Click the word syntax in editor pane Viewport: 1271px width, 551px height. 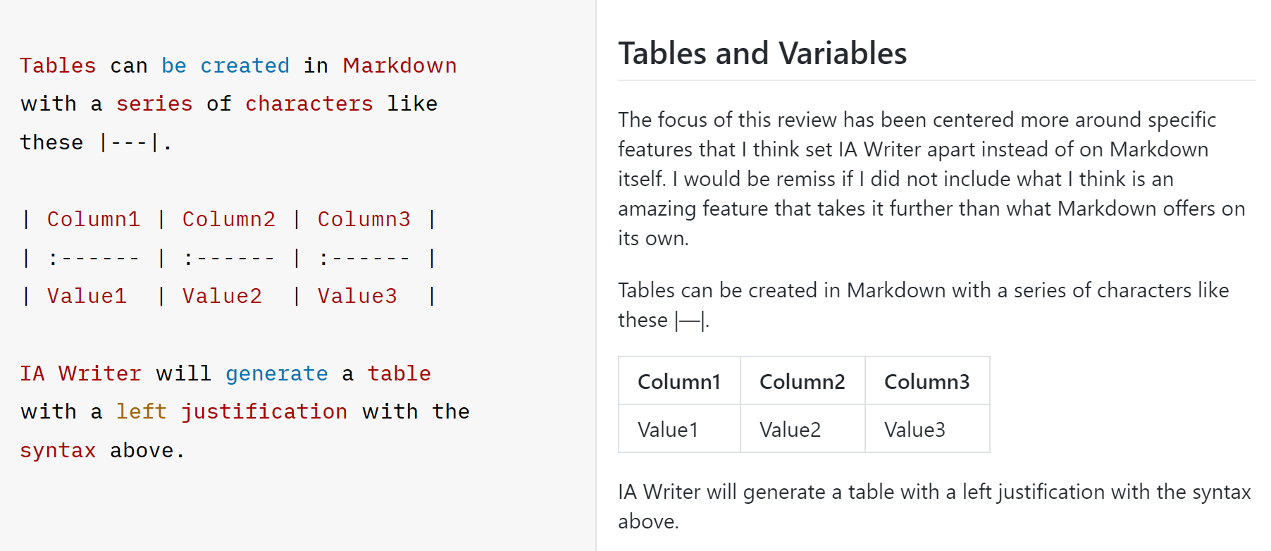coord(58,450)
